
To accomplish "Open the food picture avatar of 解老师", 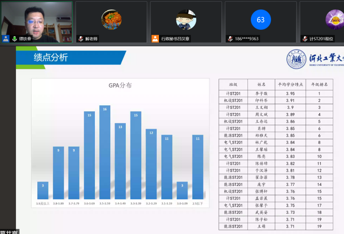I will point(111,19).
